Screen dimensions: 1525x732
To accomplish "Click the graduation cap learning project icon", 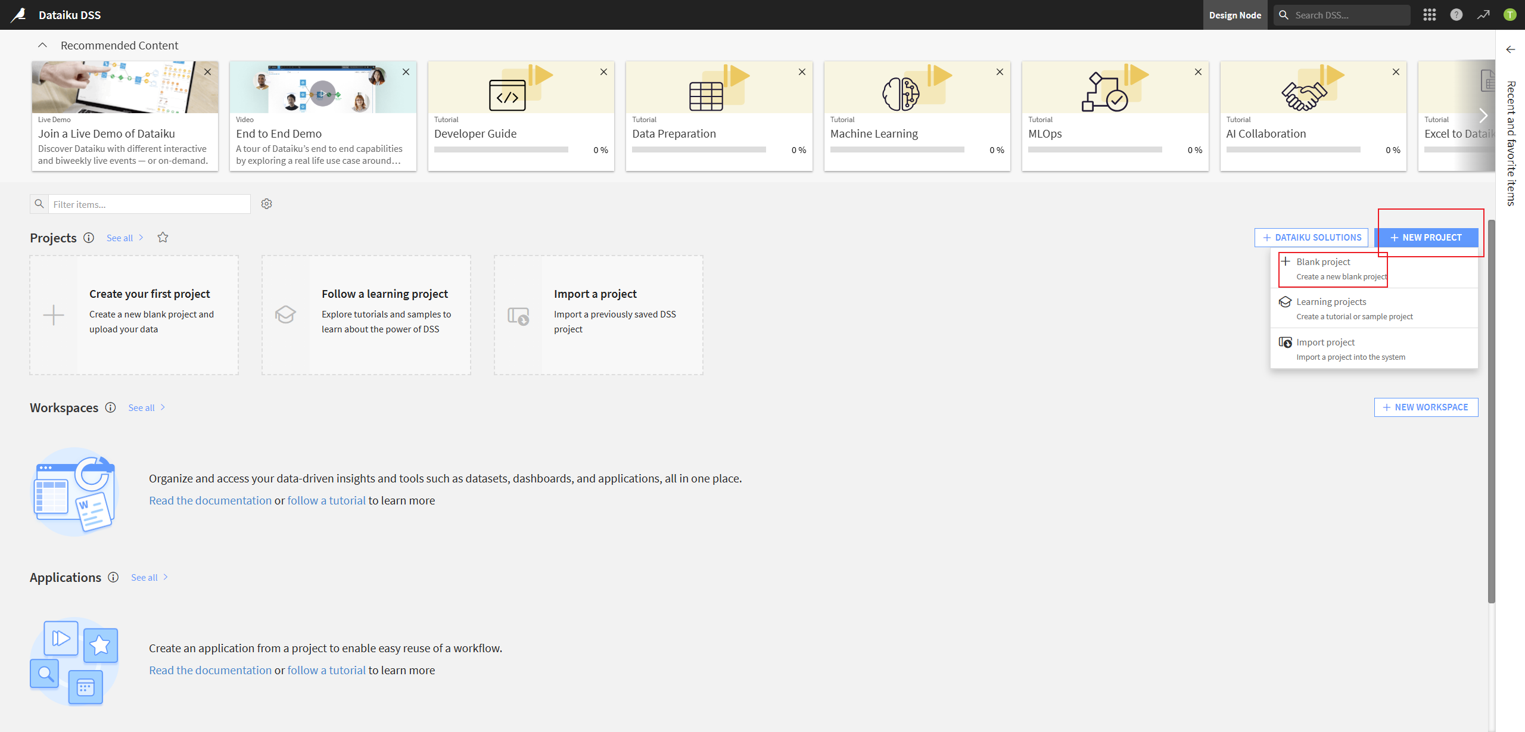I will tap(286, 314).
